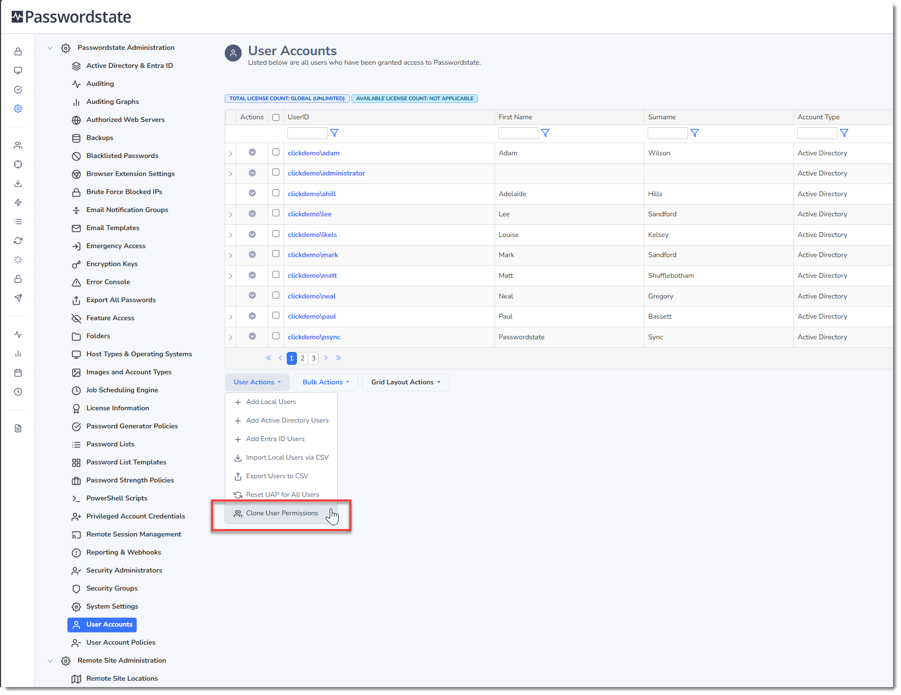Click the paper plane icon in the left rail
The width and height of the screenshot is (901, 695).
click(18, 298)
